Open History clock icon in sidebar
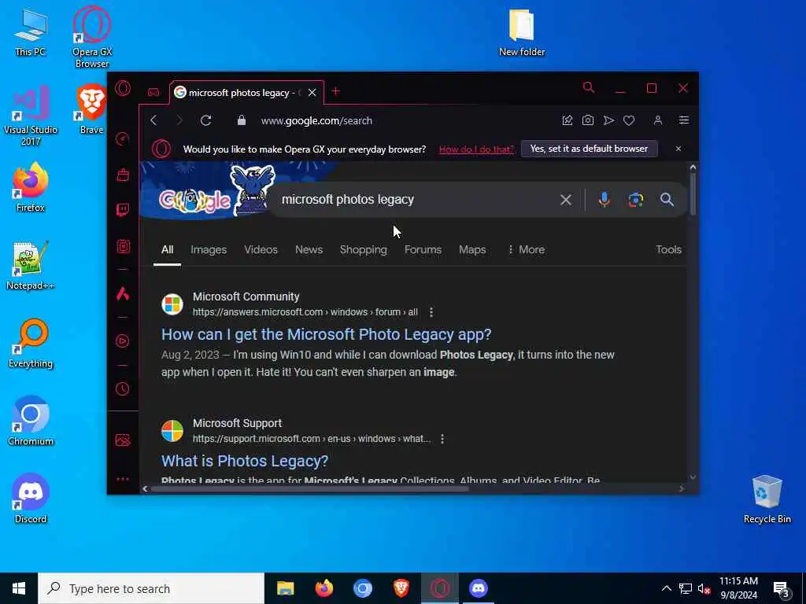Viewport: 806px width, 604px height. (x=122, y=389)
